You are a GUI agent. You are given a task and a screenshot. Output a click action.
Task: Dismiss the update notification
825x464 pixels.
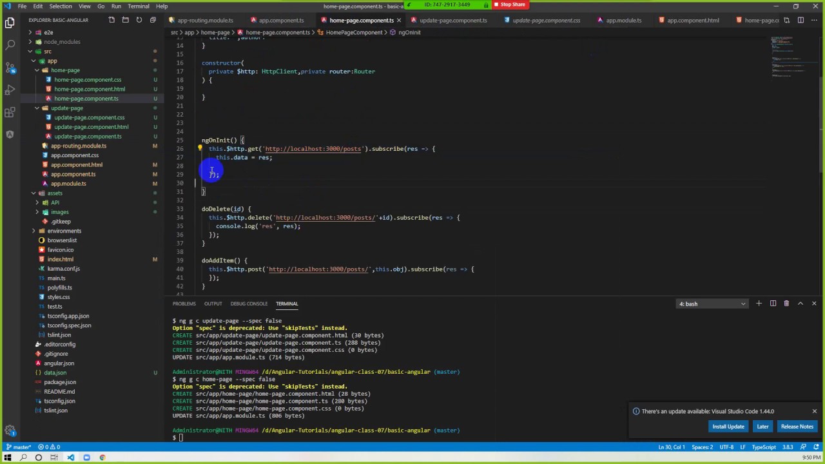pyautogui.click(x=814, y=411)
